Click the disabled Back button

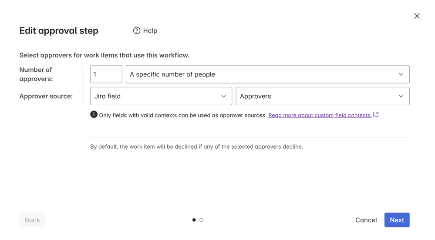coord(33,220)
